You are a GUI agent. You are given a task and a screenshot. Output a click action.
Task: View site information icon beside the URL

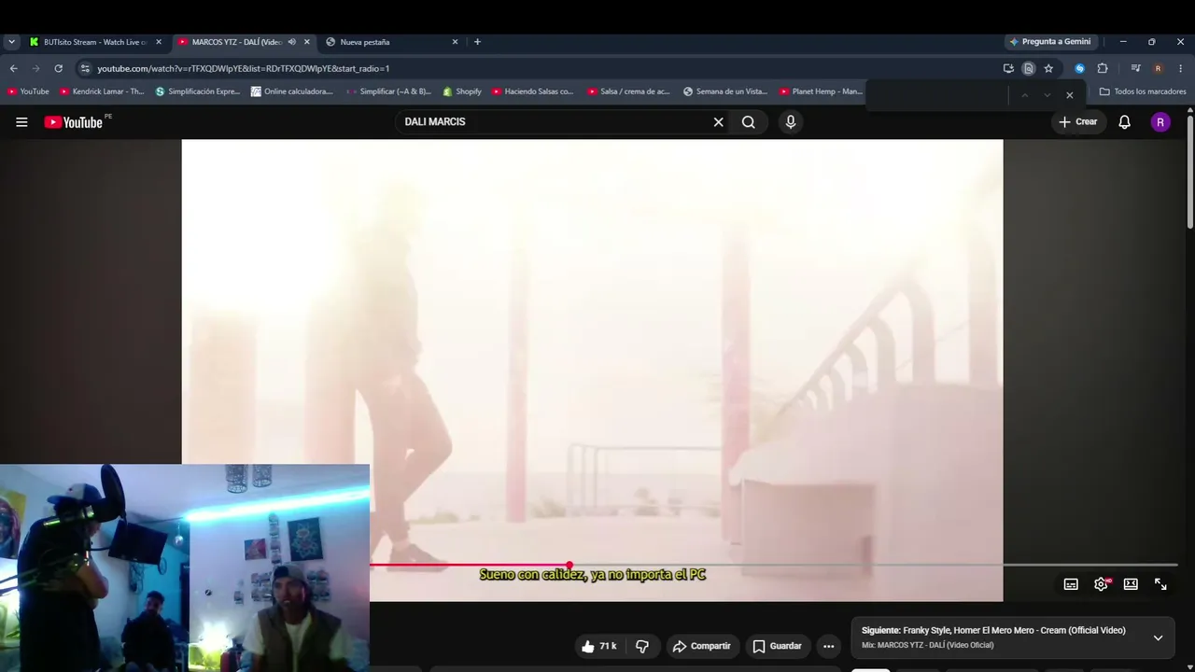click(85, 68)
